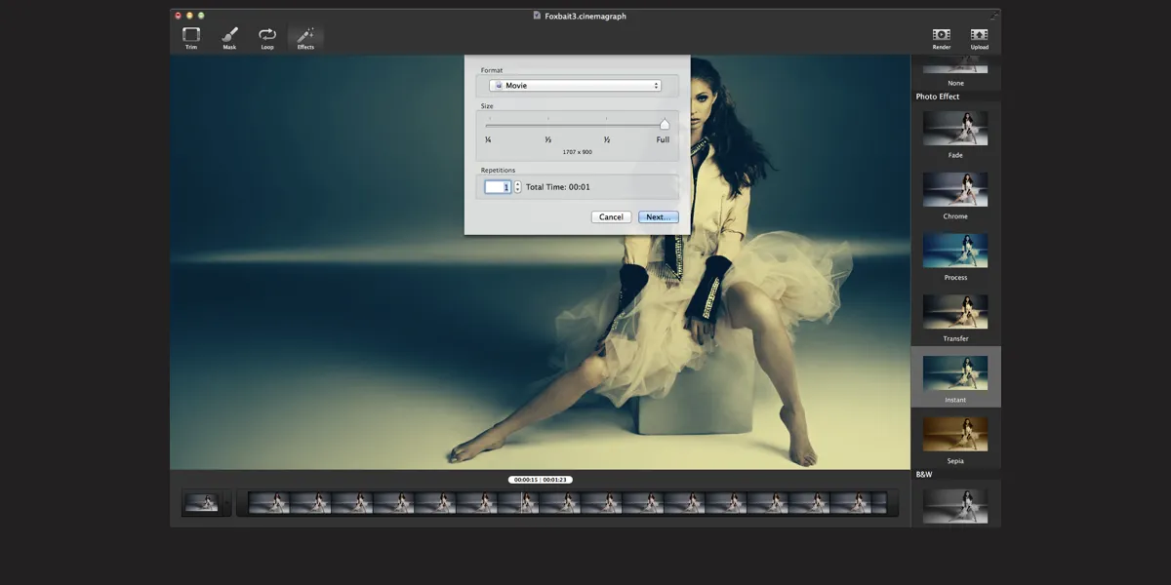Click the Total Time: 00:01 text

point(558,187)
